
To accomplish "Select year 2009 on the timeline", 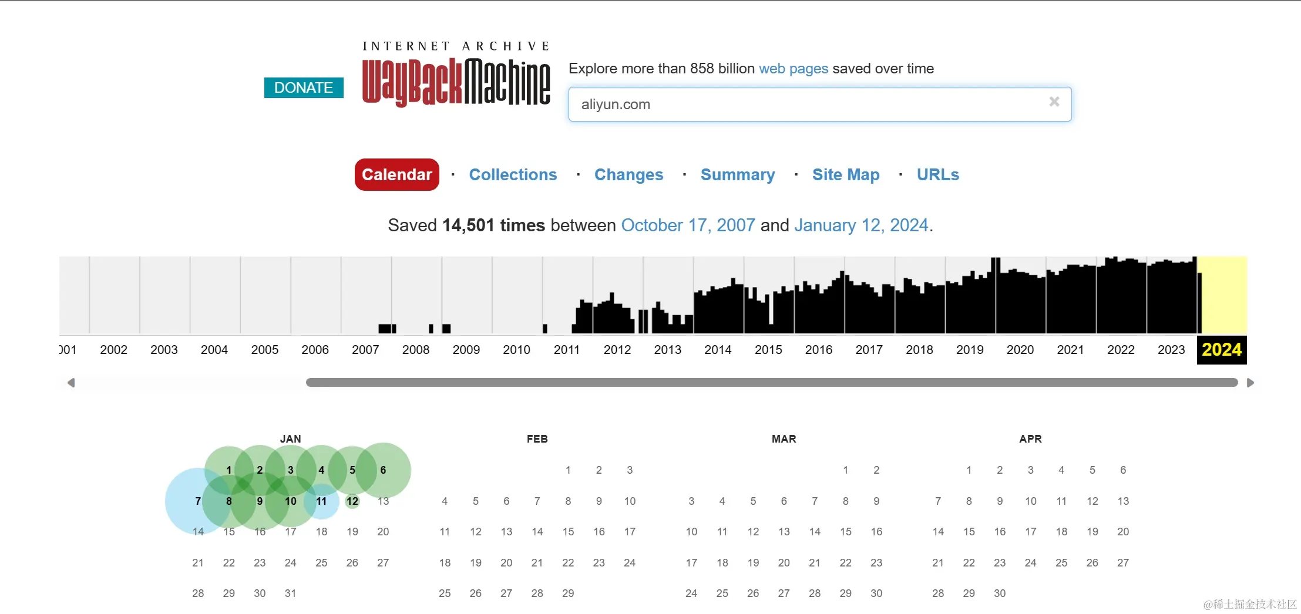I will pos(466,350).
